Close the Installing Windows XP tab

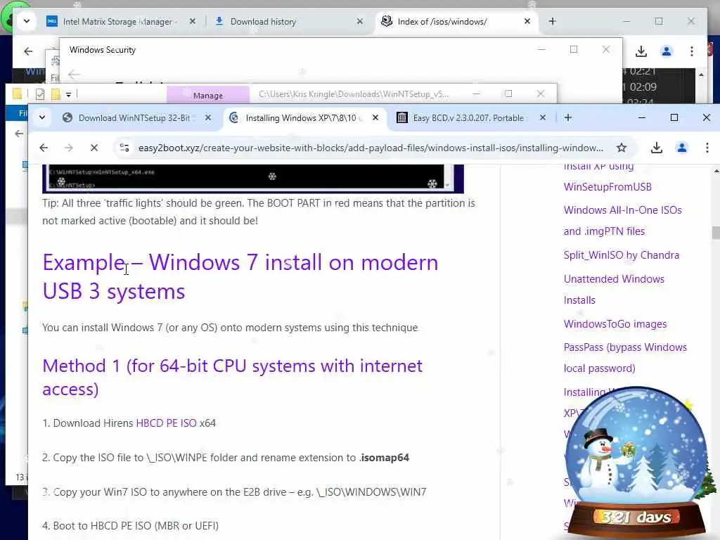[375, 118]
